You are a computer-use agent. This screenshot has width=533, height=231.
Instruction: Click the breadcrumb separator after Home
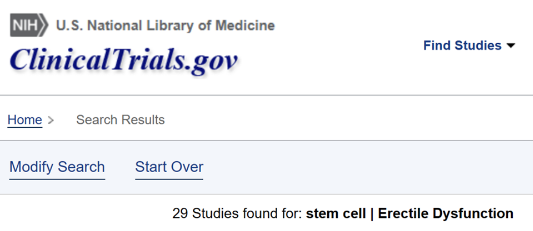[50, 120]
